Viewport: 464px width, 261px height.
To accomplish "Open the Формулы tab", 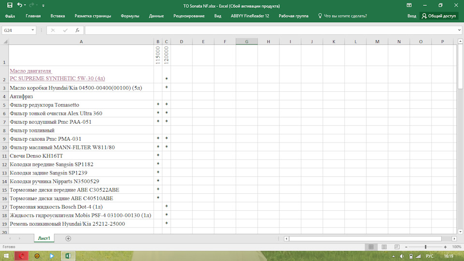I will pos(130,16).
